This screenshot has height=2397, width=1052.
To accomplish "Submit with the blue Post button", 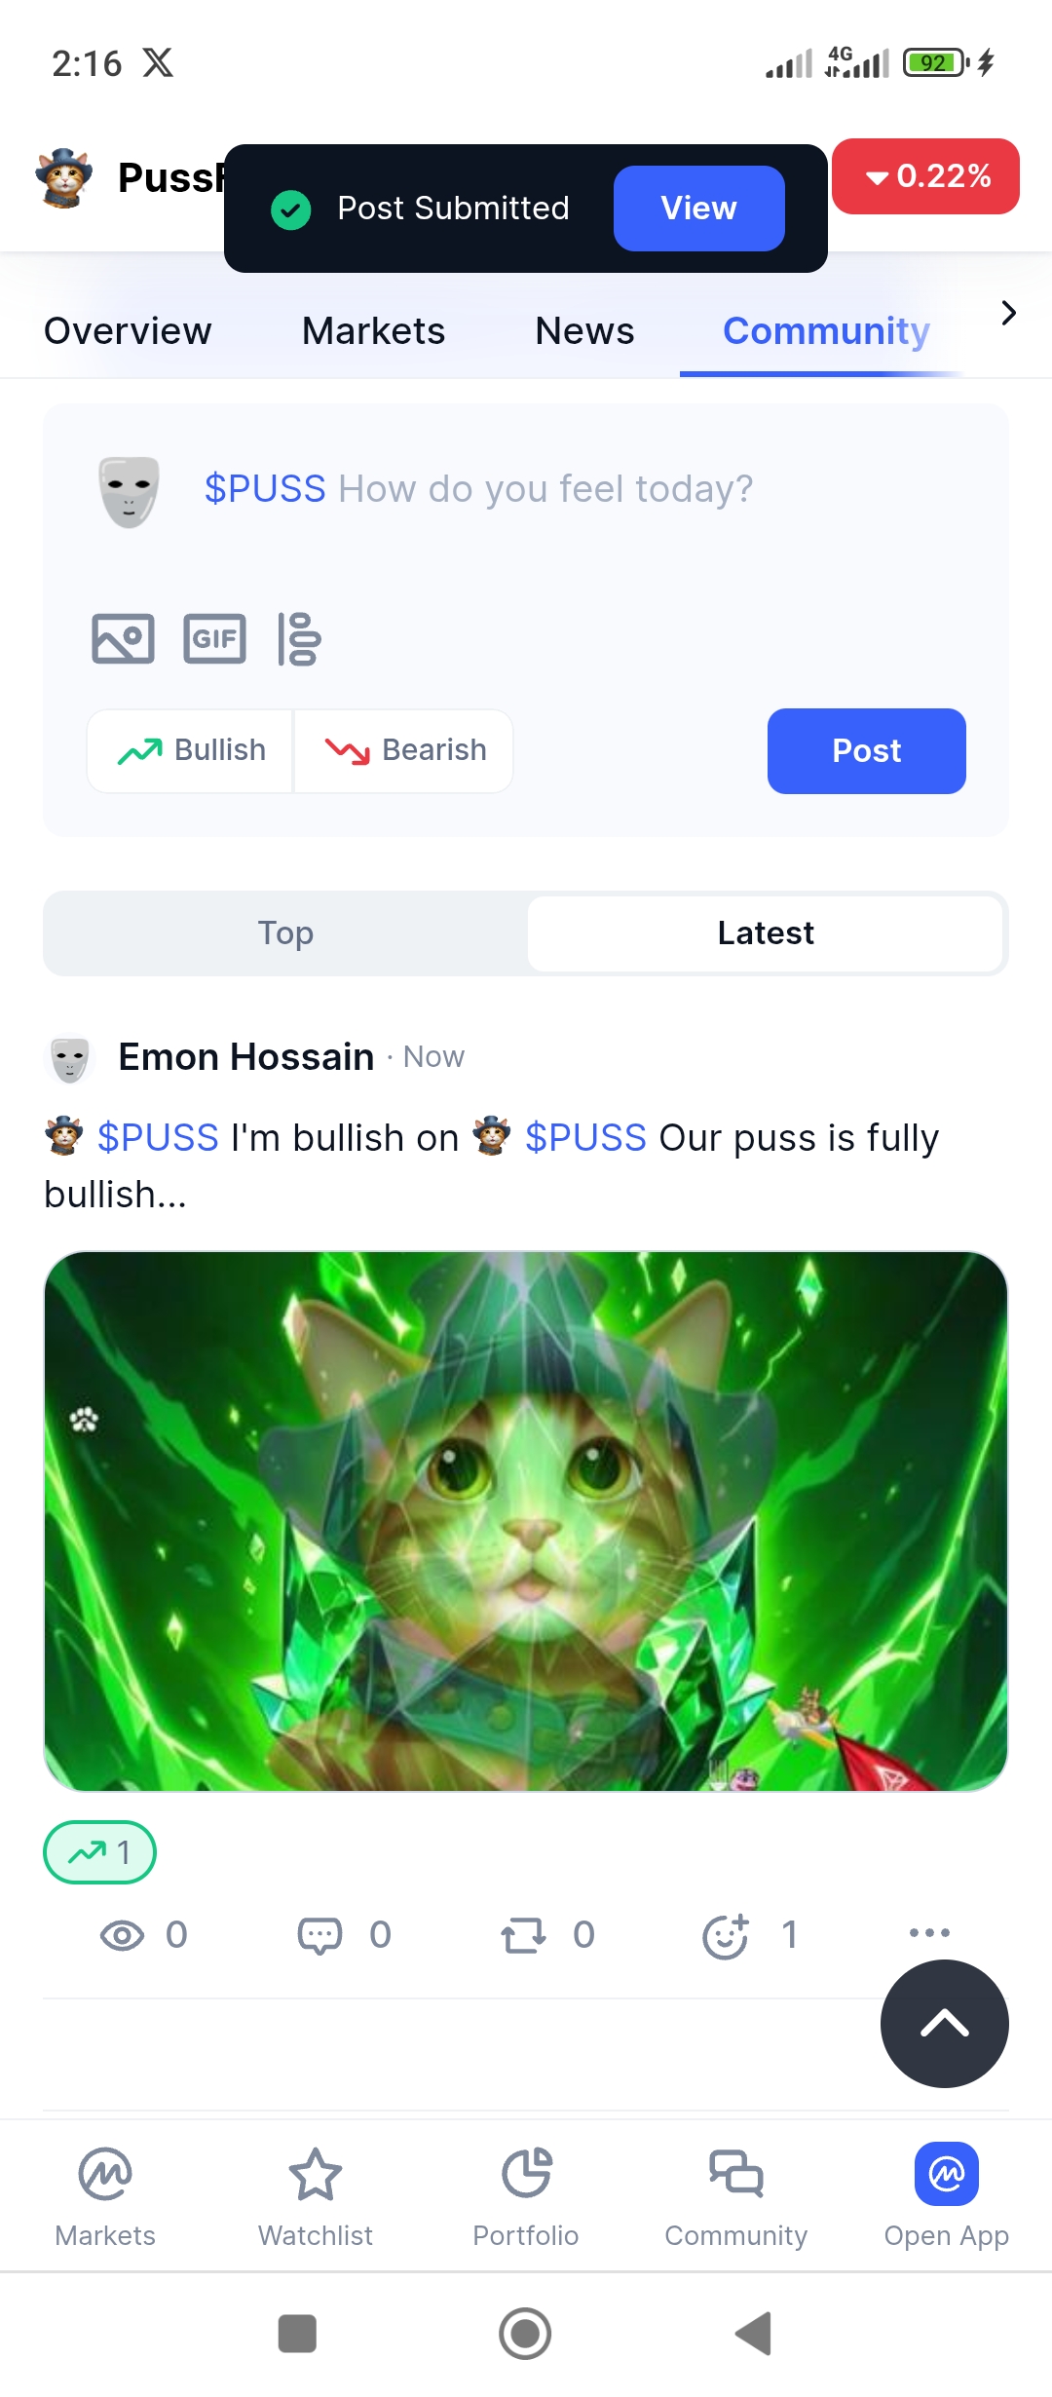I will point(867,751).
